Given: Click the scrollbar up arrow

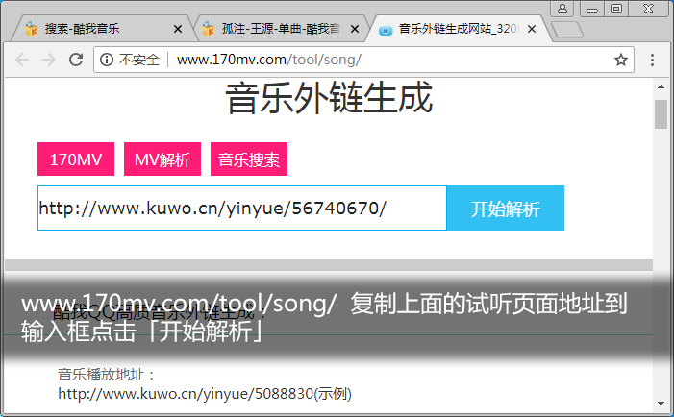Looking at the screenshot, I should [x=661, y=86].
